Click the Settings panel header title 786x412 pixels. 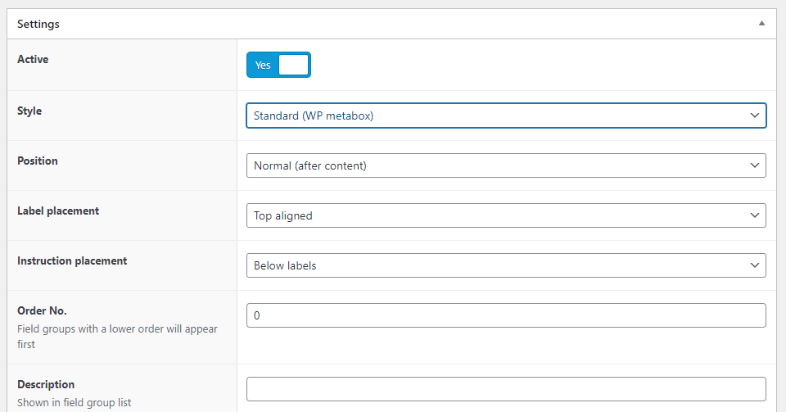[38, 24]
